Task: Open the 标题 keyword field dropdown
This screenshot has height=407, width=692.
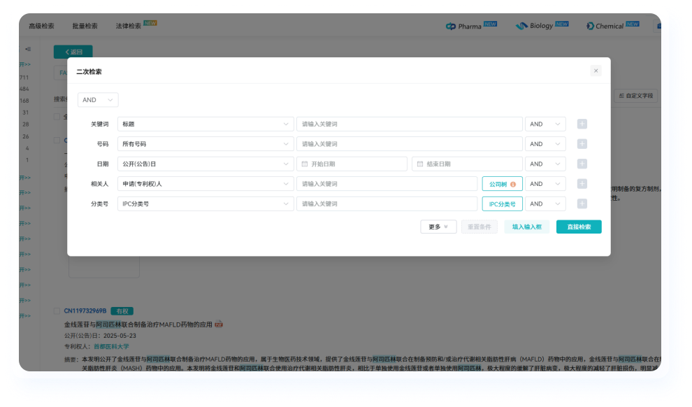Action: coord(206,124)
